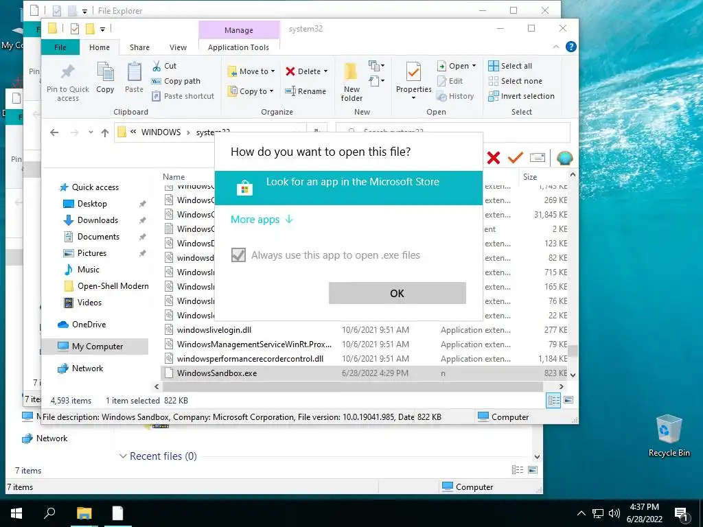Click the Copy ribbon icon
Screen dimensions: 703x527
click(105, 73)
